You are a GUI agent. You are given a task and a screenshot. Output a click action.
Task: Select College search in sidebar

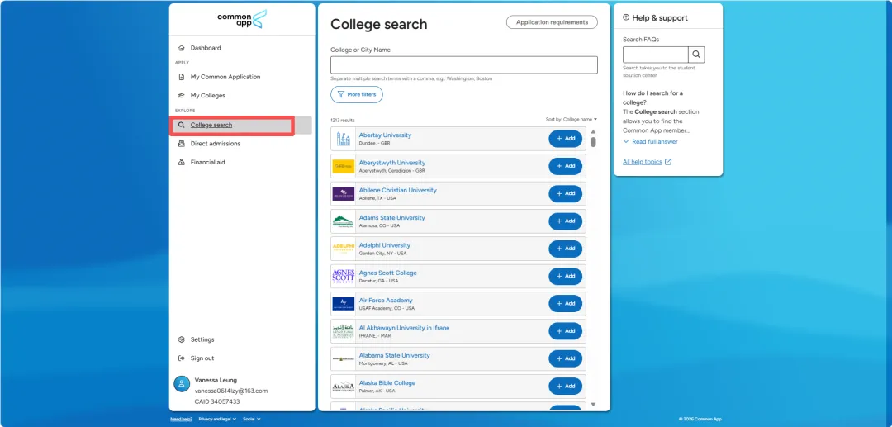[x=211, y=125]
